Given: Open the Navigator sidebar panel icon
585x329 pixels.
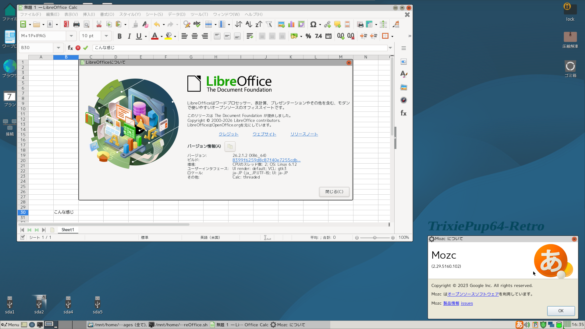Looking at the screenshot, I should [403, 100].
